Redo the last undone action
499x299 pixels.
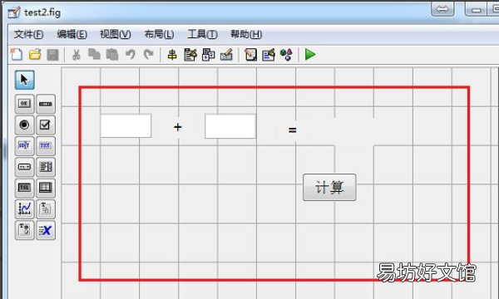pyautogui.click(x=149, y=55)
